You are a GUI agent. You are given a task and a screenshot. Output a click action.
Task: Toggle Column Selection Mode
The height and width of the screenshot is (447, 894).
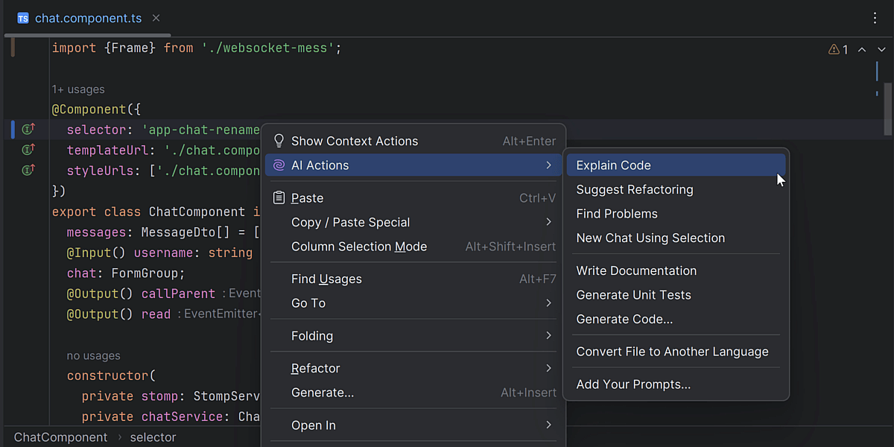(359, 247)
